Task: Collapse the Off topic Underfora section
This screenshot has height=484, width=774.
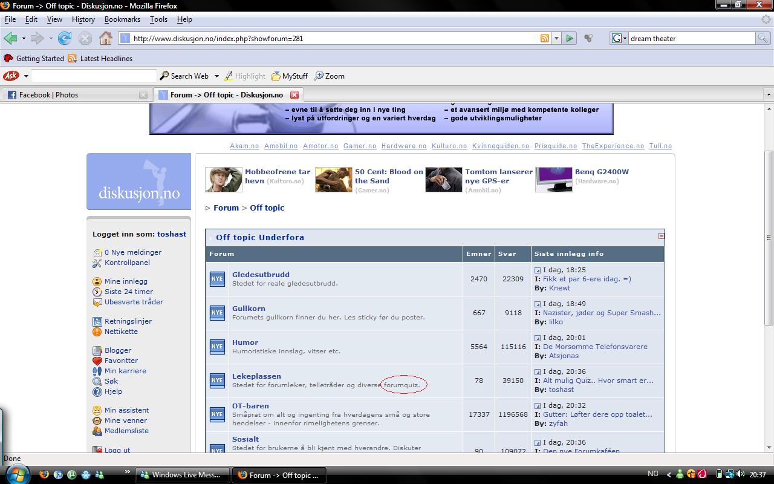Action: (x=661, y=236)
